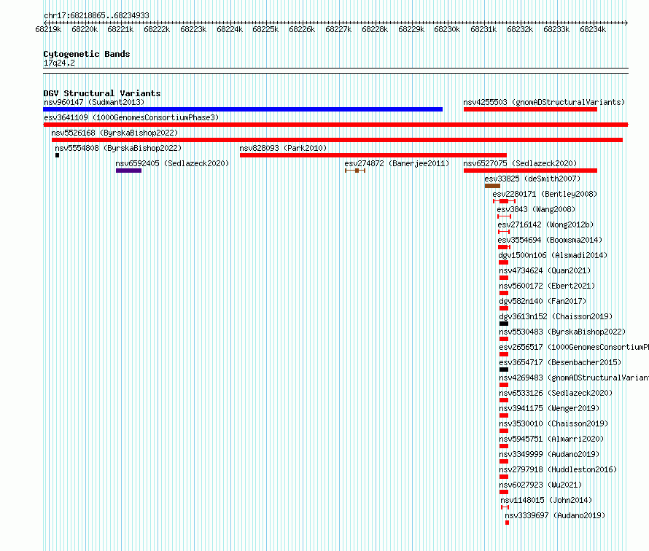Click the 68226k tick on the ruler
This screenshot has width=649, height=551.
(302, 29)
